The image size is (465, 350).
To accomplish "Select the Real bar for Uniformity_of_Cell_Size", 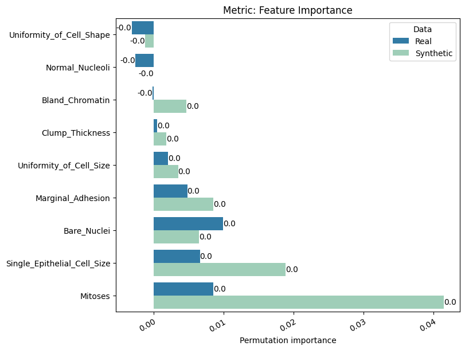I will [x=161, y=159].
